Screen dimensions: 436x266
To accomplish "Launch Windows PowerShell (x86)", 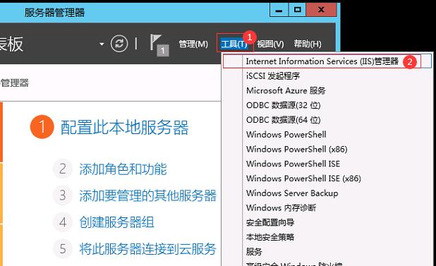I will pos(297,150).
